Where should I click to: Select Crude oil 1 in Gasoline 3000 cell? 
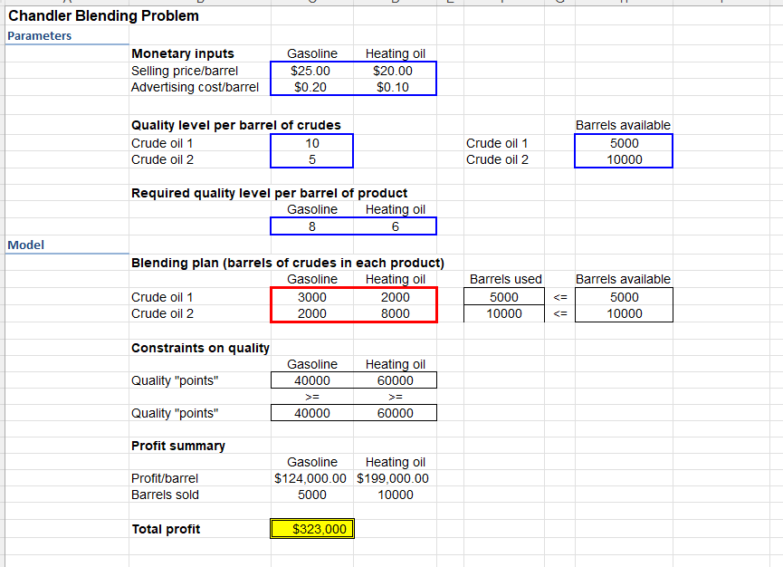point(312,297)
